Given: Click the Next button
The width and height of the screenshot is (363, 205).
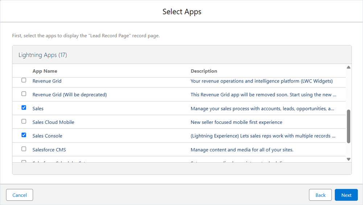Looking at the screenshot, I should [x=346, y=195].
